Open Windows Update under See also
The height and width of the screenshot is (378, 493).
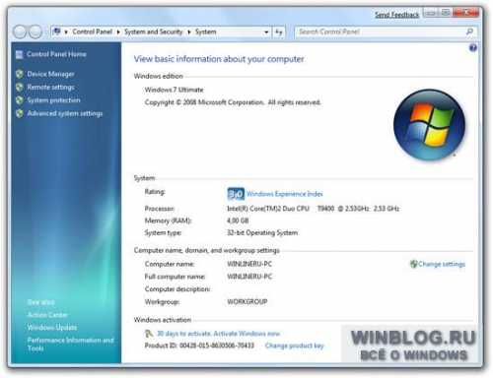pyautogui.click(x=52, y=328)
